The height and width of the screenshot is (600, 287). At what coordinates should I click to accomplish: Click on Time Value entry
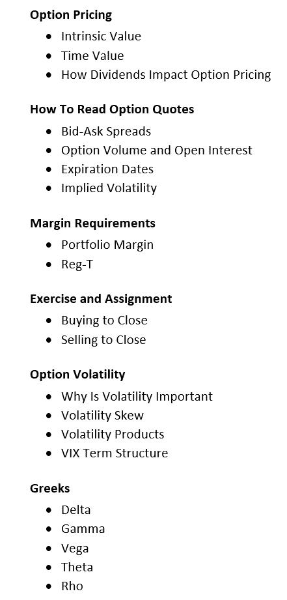pos(92,56)
